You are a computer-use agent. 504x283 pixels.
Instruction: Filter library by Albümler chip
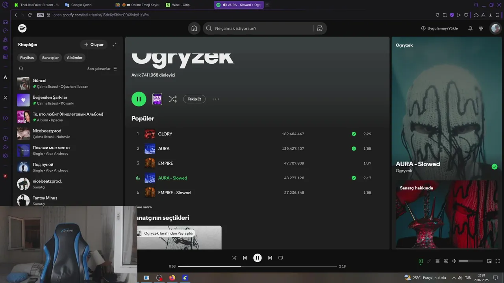[x=74, y=58]
